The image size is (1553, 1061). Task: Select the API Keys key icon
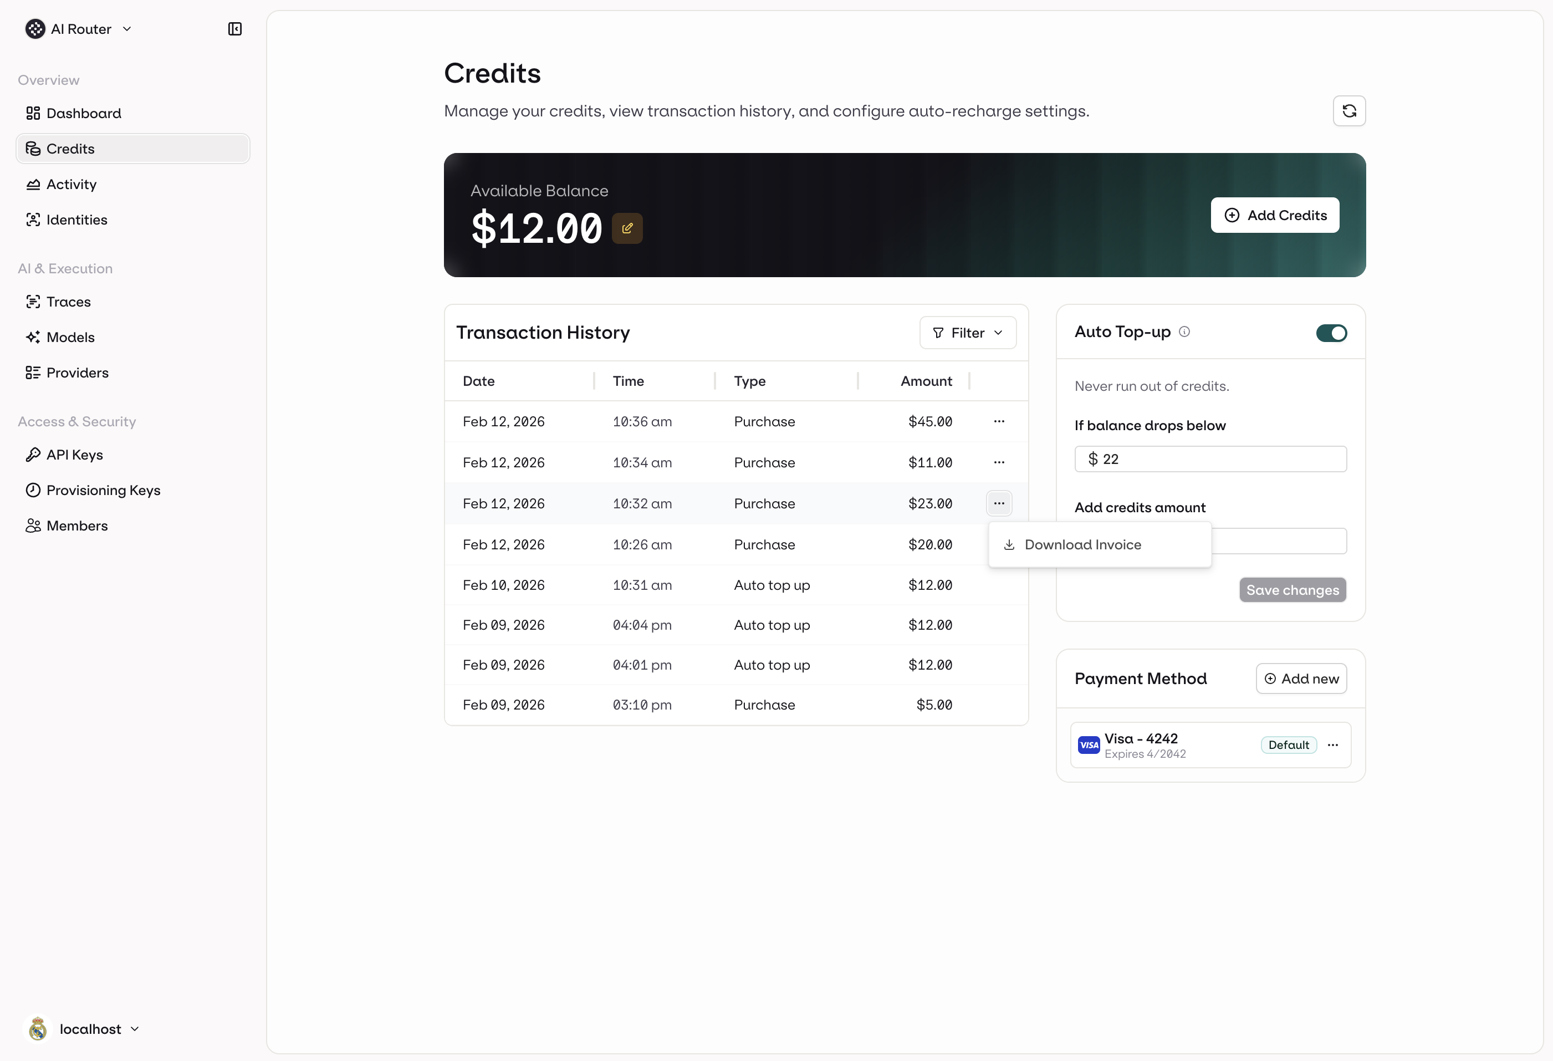click(34, 455)
